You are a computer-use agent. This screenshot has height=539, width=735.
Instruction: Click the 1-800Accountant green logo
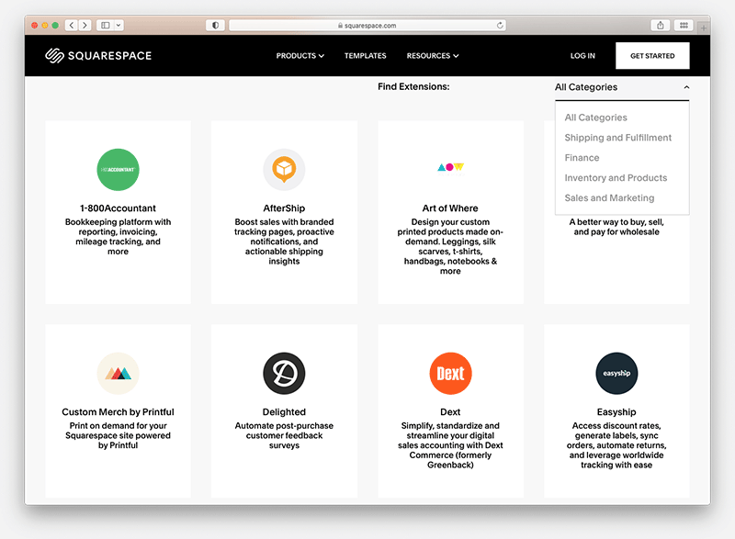coord(119,170)
